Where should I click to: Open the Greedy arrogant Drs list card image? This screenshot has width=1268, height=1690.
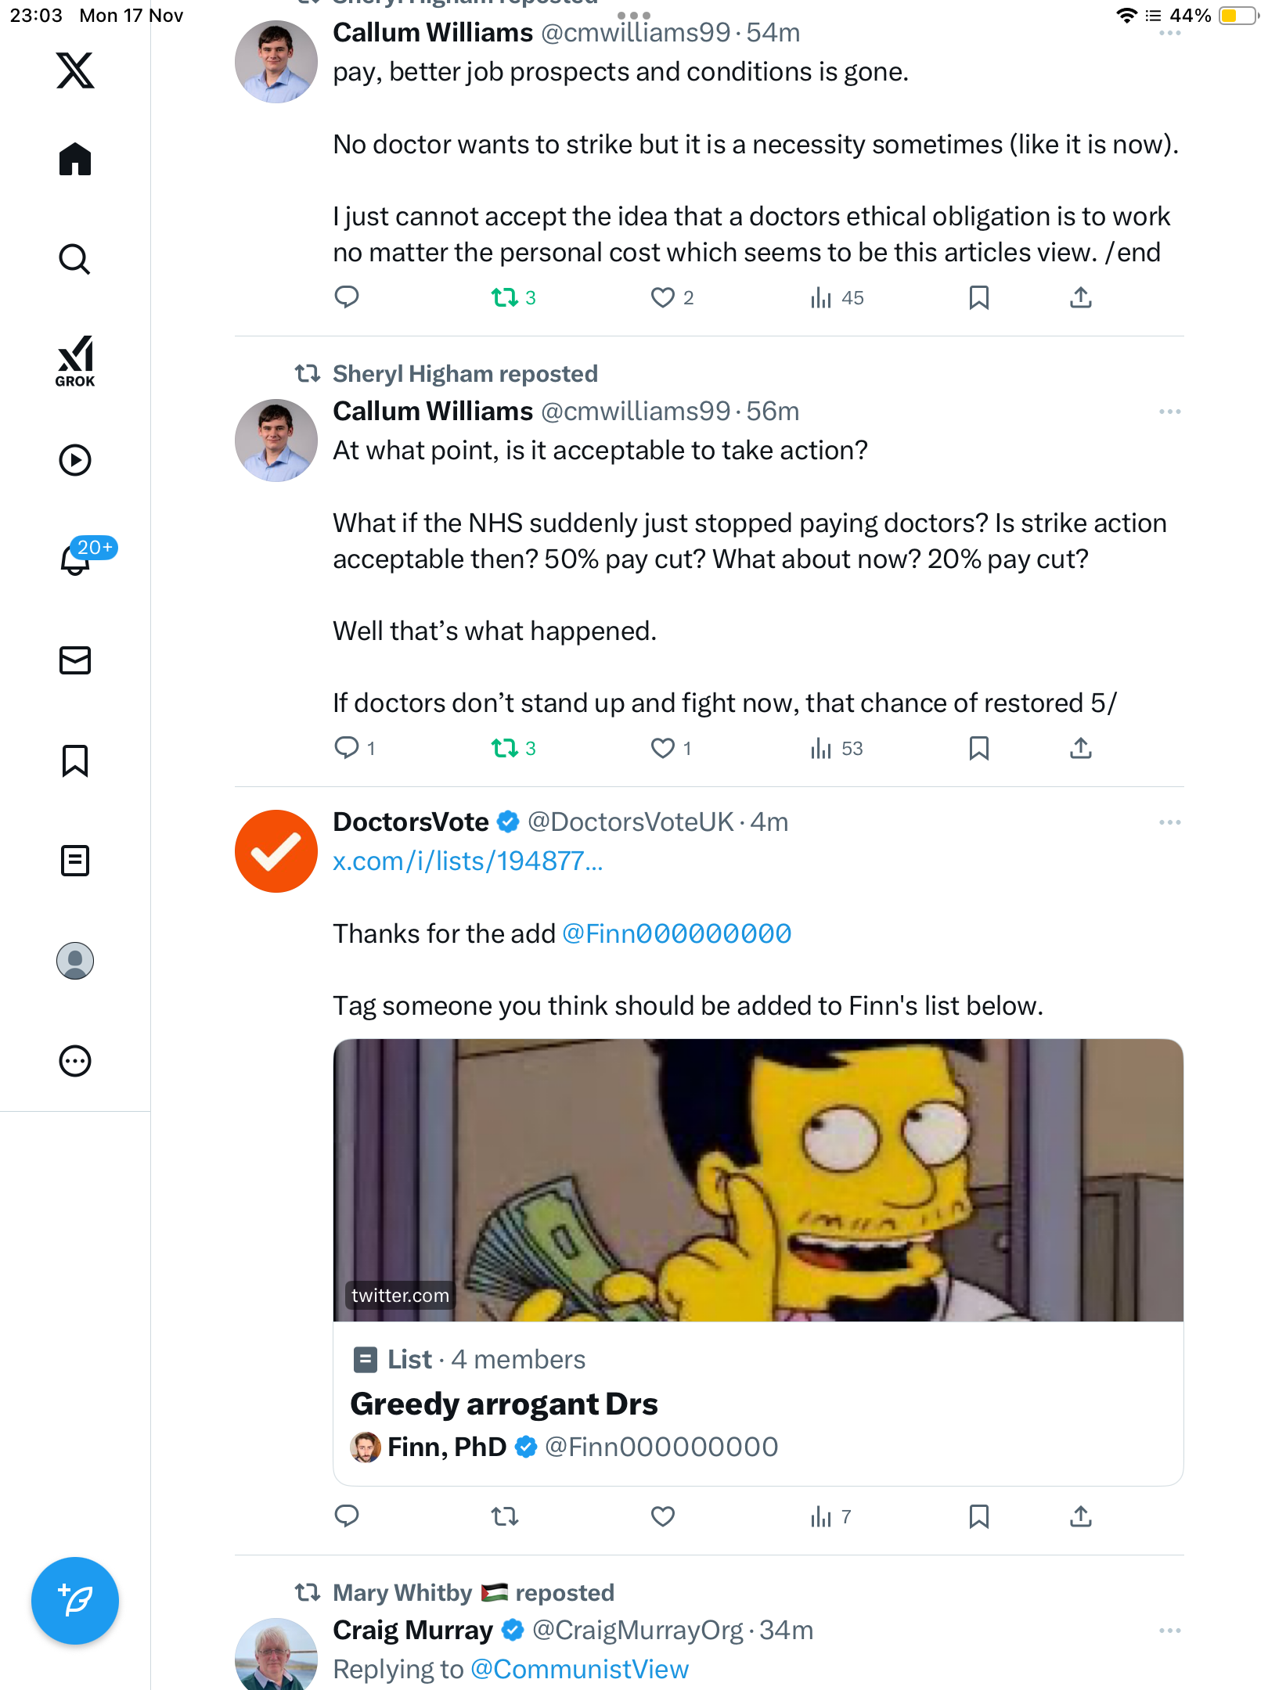click(758, 1180)
